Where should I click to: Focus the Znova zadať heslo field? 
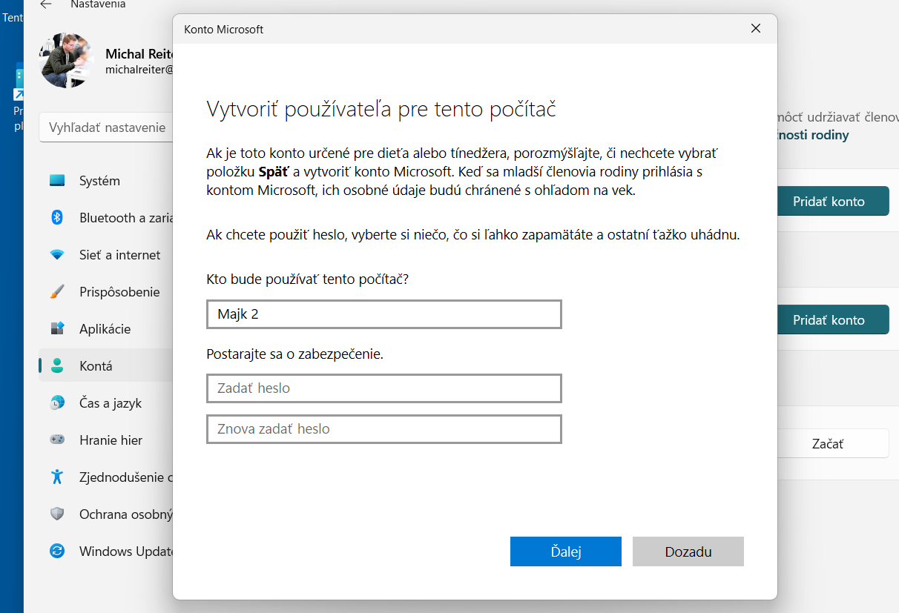(x=383, y=429)
